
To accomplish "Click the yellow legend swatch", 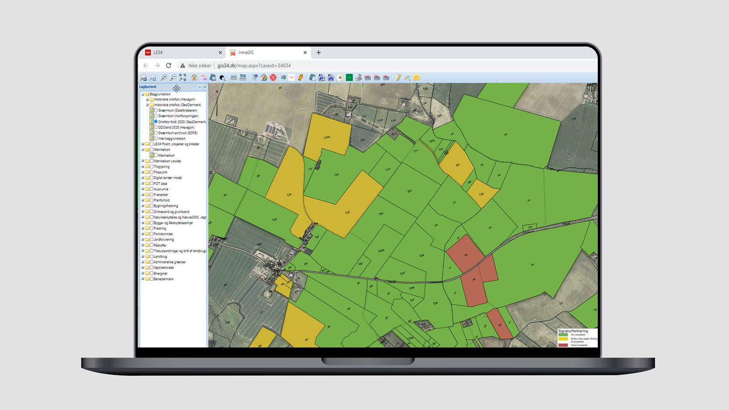I will [x=563, y=339].
